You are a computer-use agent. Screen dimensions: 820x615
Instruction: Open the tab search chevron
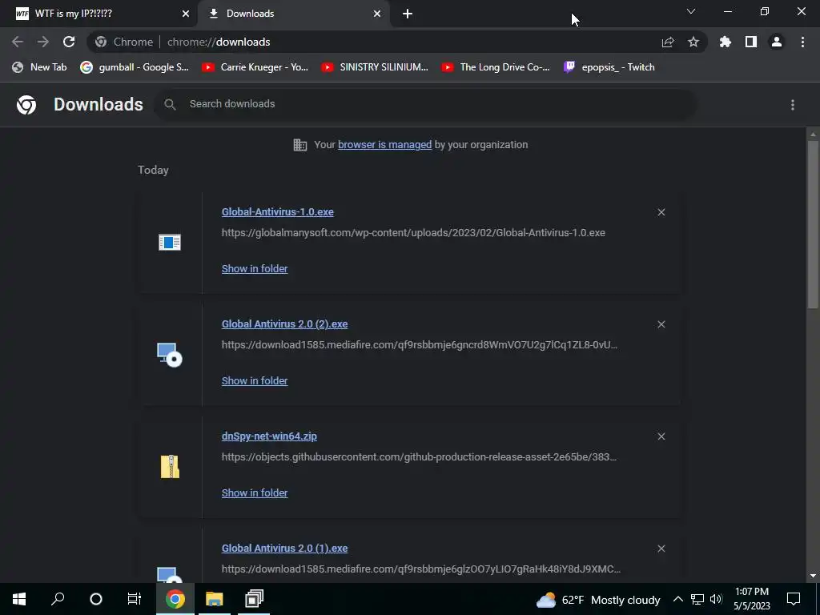click(691, 11)
